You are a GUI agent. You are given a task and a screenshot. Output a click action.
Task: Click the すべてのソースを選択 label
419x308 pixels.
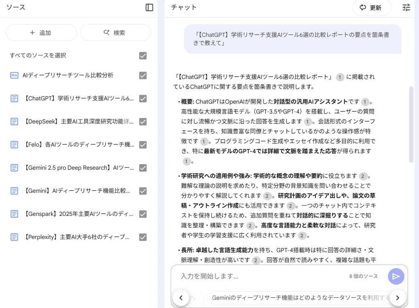coord(38,55)
